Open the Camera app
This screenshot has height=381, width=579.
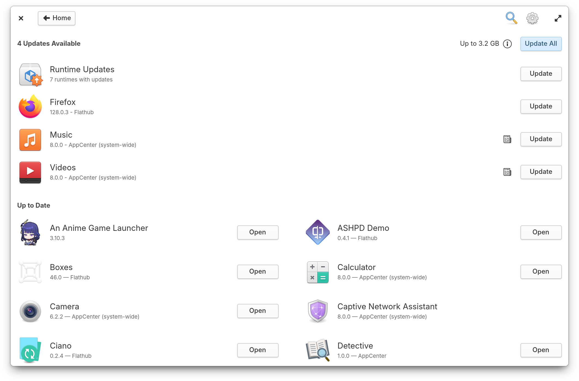257,311
